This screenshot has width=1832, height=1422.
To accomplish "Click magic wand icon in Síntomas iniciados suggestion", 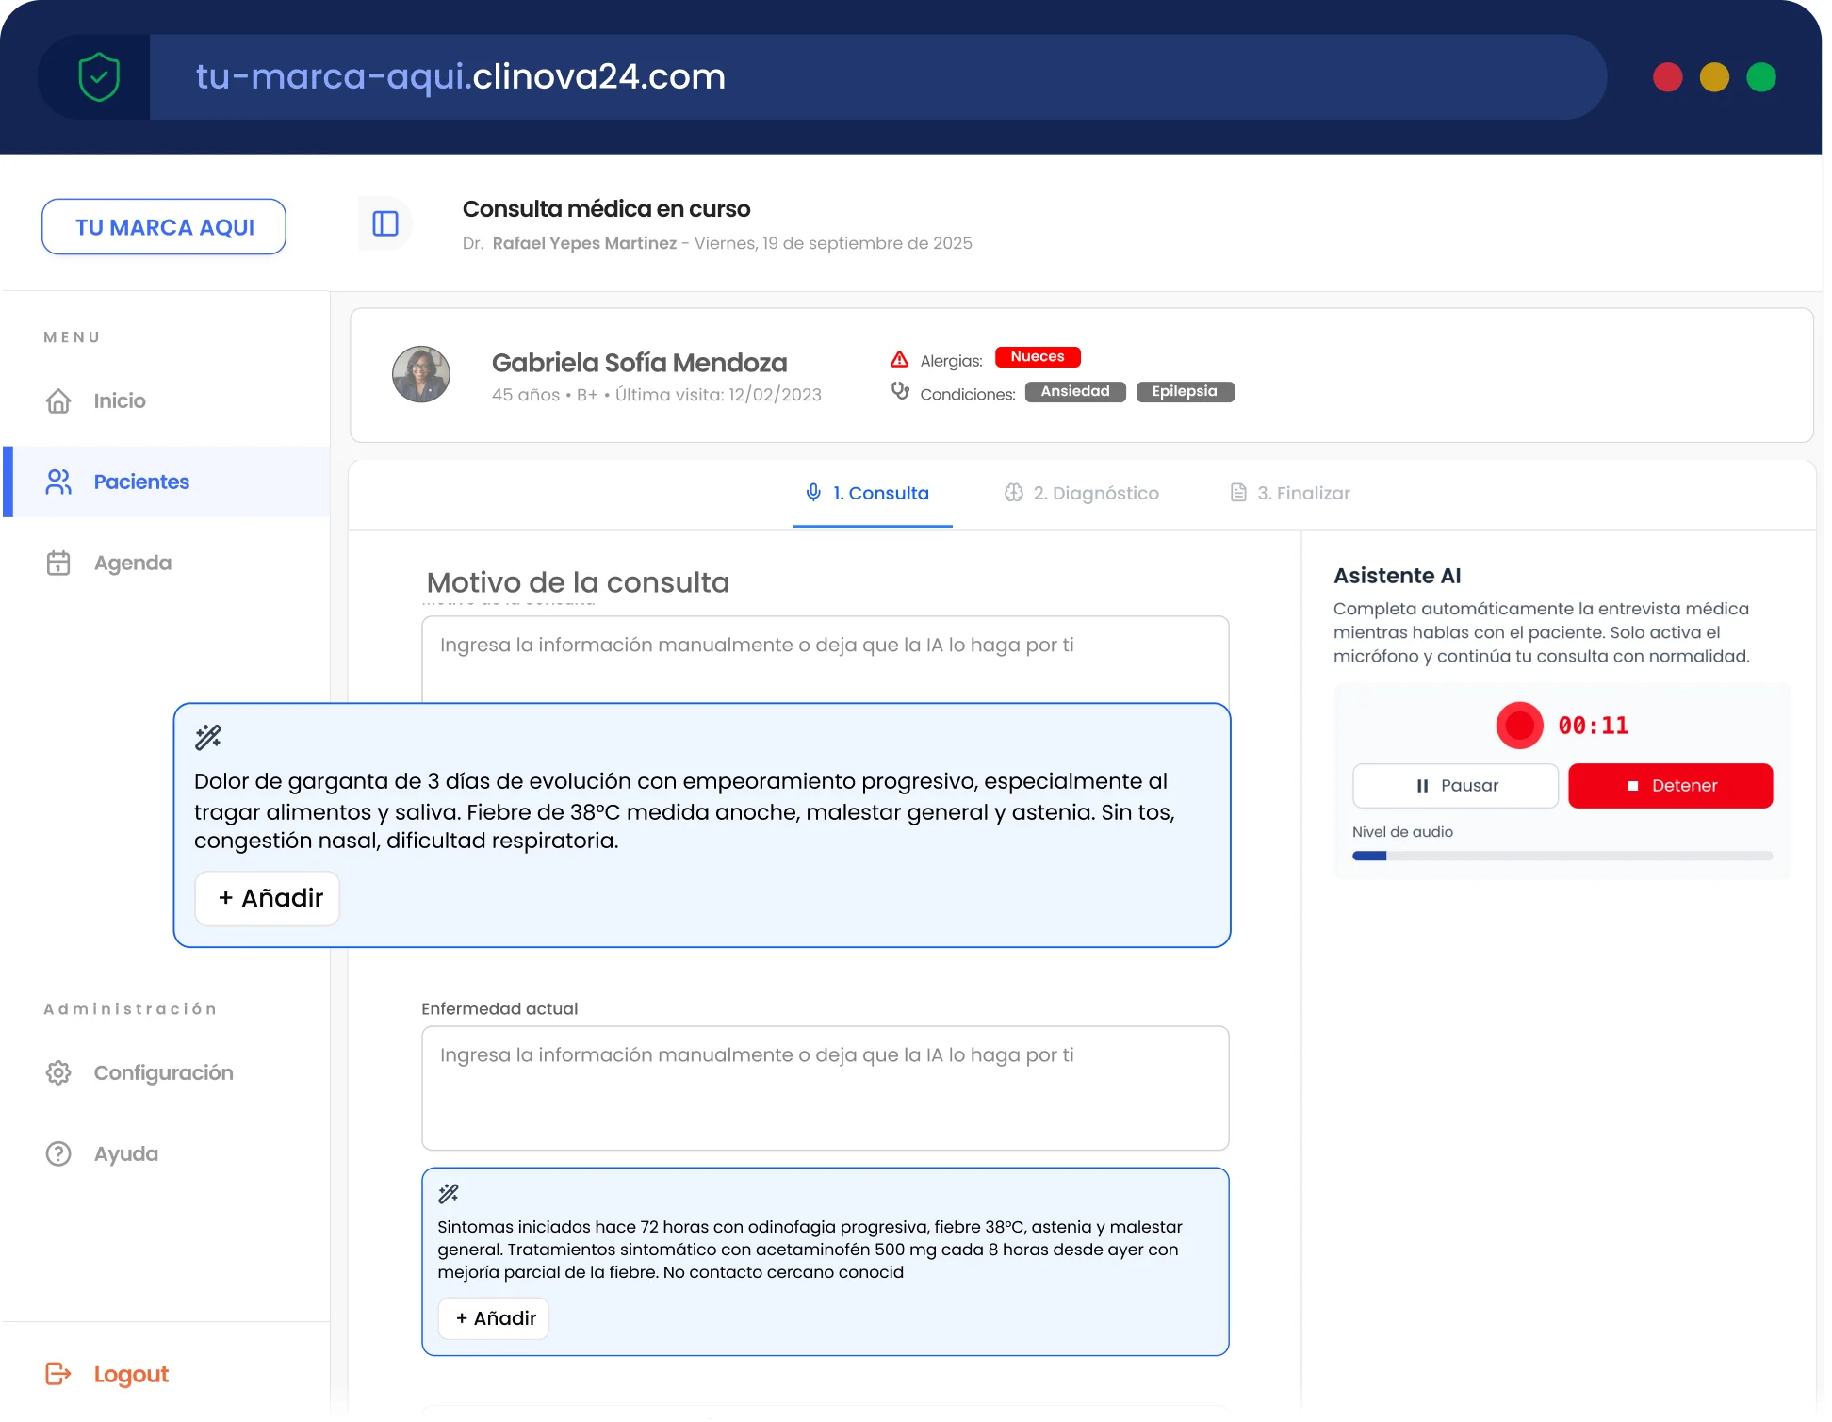I will click(x=449, y=1195).
